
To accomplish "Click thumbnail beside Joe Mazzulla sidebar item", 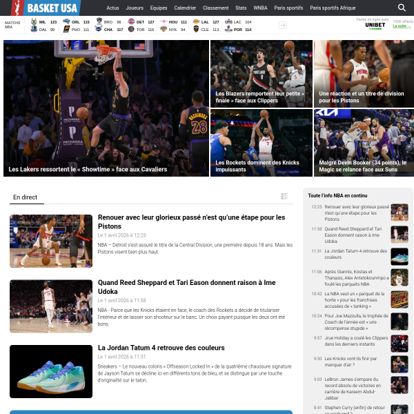I will click(400, 322).
